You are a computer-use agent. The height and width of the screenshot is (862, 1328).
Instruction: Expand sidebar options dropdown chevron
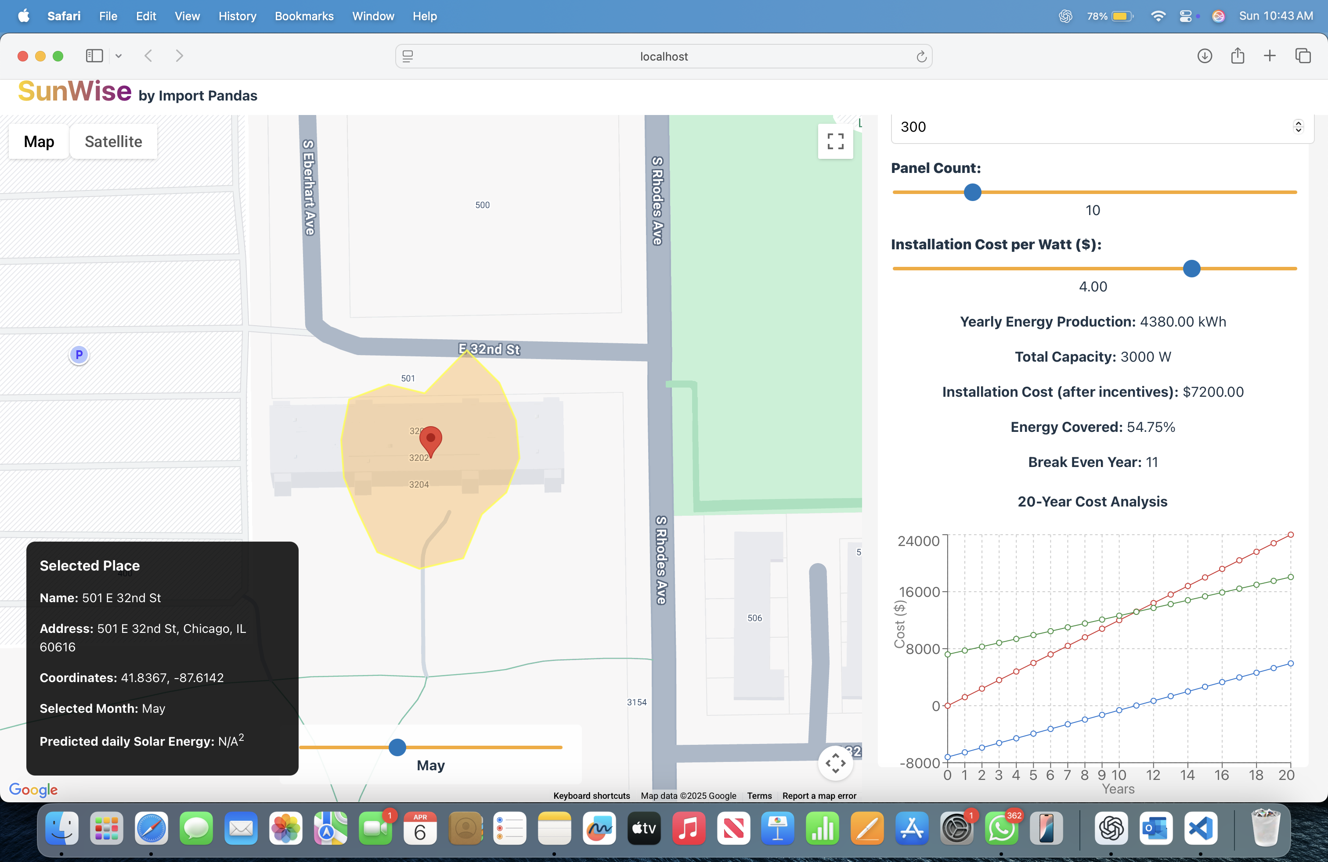(118, 56)
